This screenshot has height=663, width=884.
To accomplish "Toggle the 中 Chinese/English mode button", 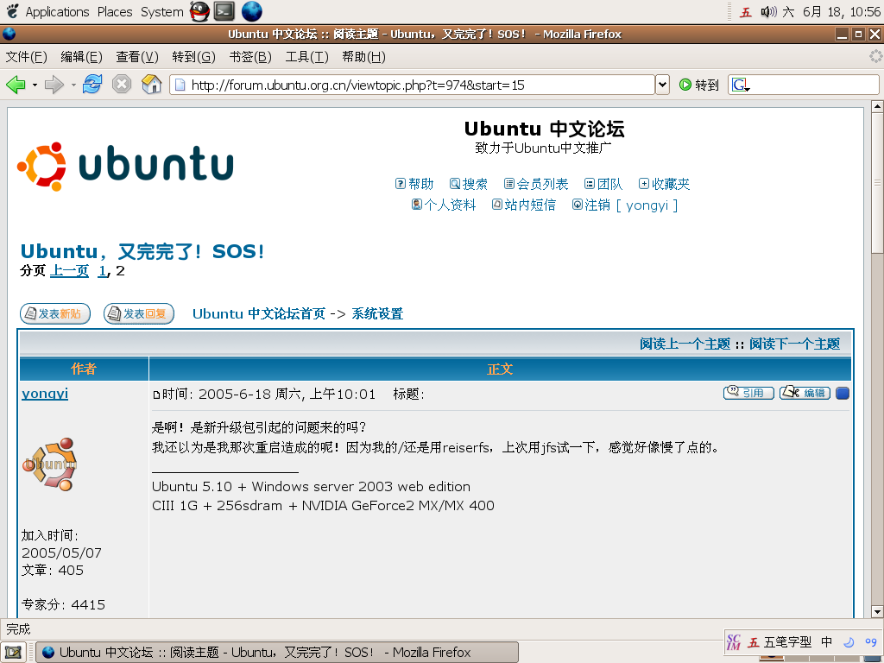I will (826, 641).
